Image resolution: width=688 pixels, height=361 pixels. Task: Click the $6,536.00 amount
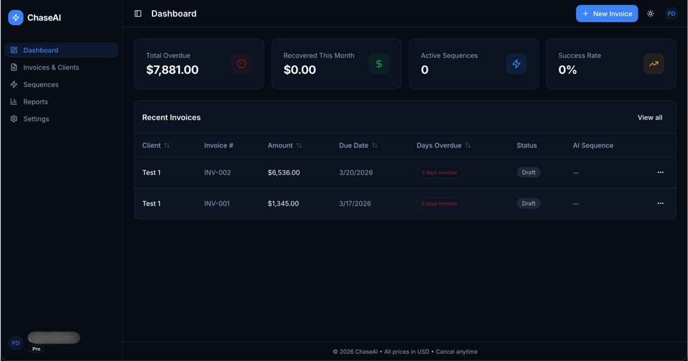click(284, 172)
